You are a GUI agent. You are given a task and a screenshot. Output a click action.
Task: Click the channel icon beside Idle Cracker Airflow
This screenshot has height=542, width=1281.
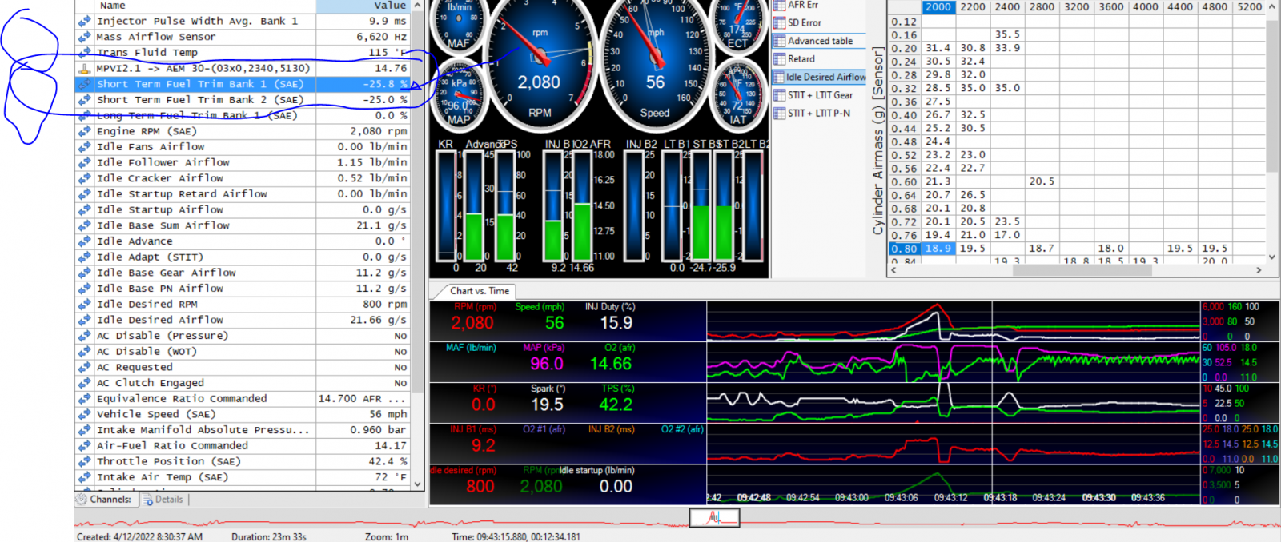[x=84, y=178]
